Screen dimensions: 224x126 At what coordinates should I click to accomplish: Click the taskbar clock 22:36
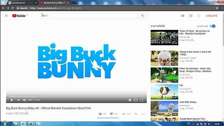click(217, 124)
